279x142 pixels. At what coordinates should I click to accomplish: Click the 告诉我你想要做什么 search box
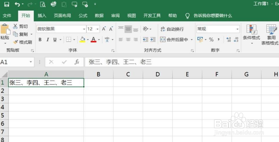(213, 16)
